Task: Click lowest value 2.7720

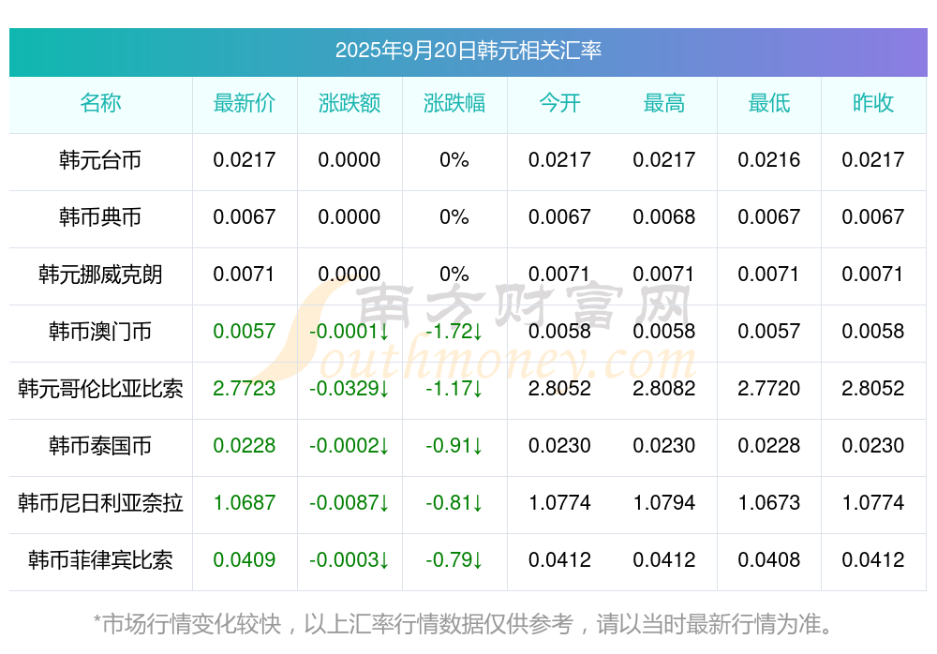Action: [x=769, y=389]
